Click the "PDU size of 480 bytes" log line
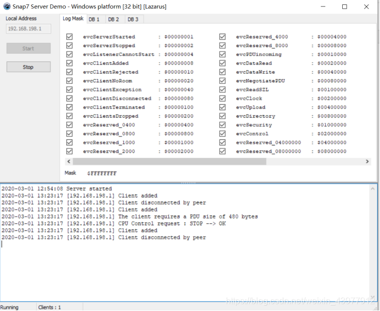Screen dimensions: 380x311 pyautogui.click(x=129, y=217)
